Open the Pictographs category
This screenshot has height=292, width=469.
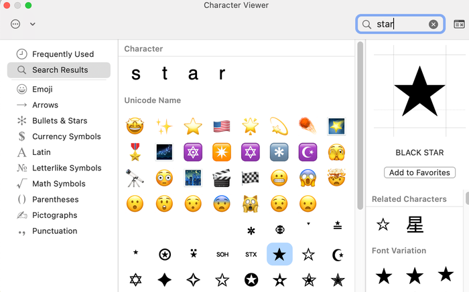pos(59,215)
